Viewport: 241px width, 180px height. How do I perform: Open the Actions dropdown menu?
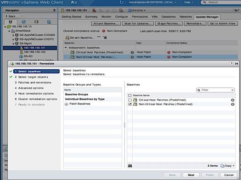click(137, 10)
